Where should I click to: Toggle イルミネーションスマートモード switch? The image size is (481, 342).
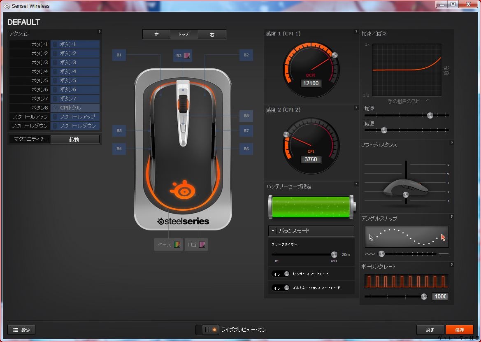coord(280,288)
